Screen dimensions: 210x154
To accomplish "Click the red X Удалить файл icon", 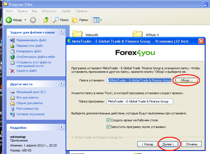I will [x=12, y=71].
